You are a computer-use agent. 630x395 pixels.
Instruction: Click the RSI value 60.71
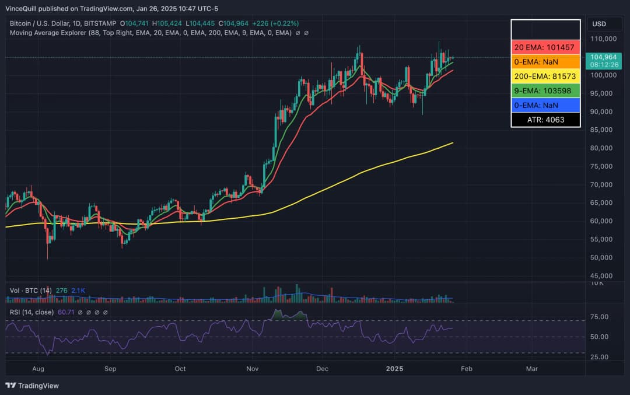[x=64, y=312]
